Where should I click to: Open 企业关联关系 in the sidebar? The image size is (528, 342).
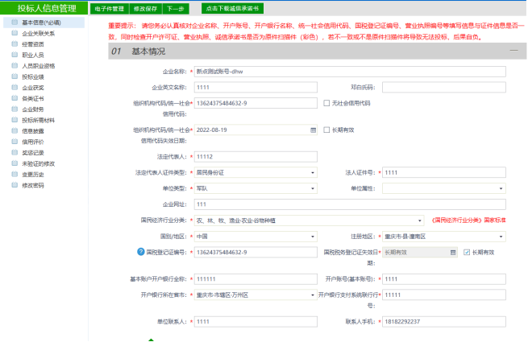[x=39, y=34]
